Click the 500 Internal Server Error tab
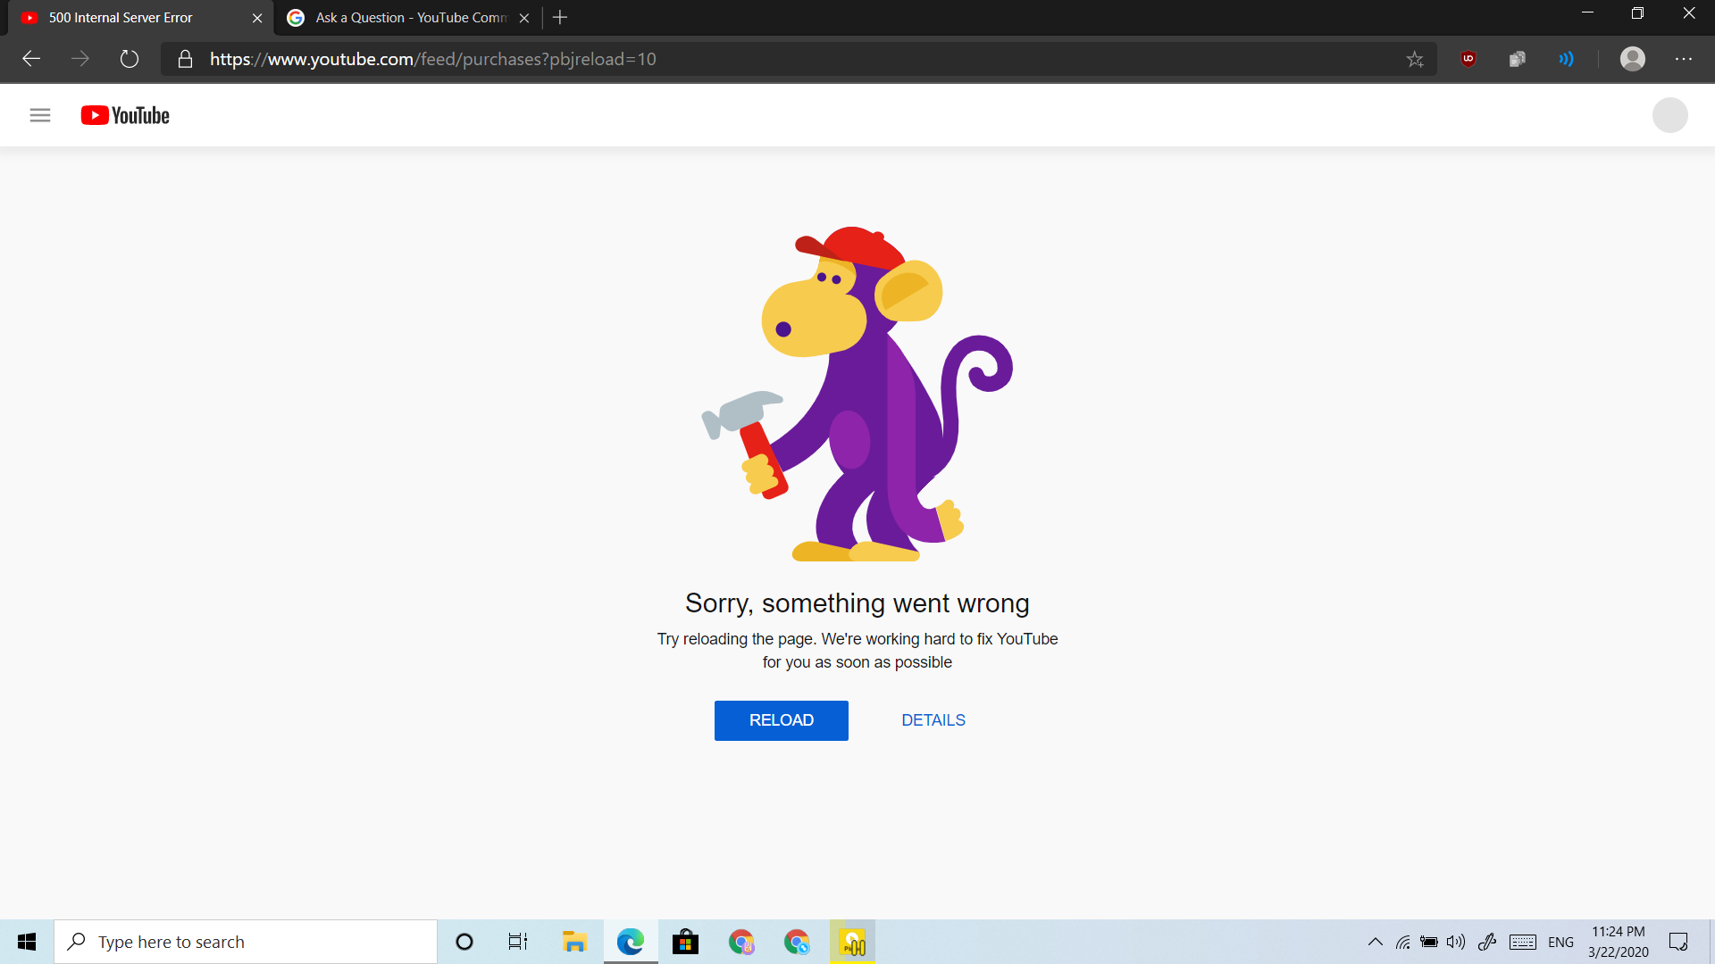1715x964 pixels. [133, 18]
